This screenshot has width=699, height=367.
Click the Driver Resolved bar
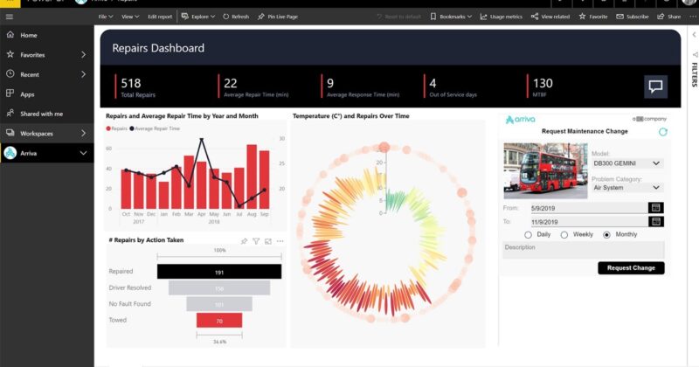click(219, 288)
